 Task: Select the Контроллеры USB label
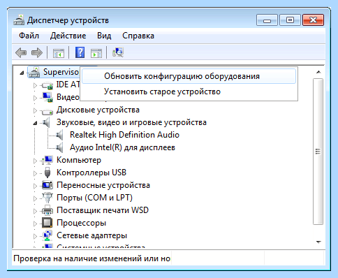click(91, 173)
